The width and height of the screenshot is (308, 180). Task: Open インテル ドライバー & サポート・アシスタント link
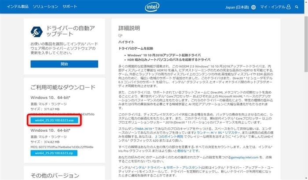point(167,167)
